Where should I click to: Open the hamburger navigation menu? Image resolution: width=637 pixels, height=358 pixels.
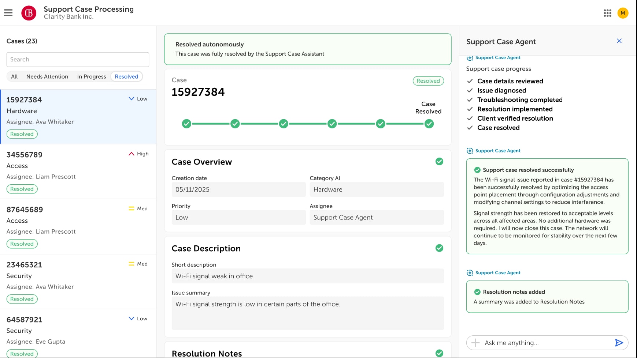point(8,12)
